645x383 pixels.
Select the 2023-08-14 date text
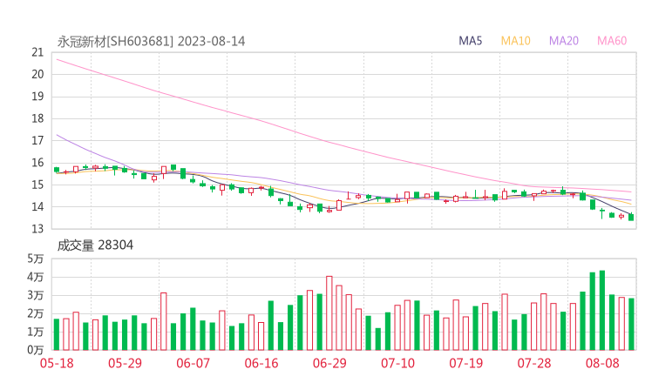coord(210,41)
